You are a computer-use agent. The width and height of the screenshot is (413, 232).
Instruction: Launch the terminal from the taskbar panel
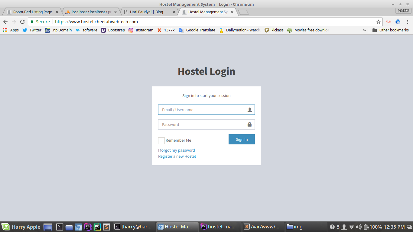coord(60,227)
